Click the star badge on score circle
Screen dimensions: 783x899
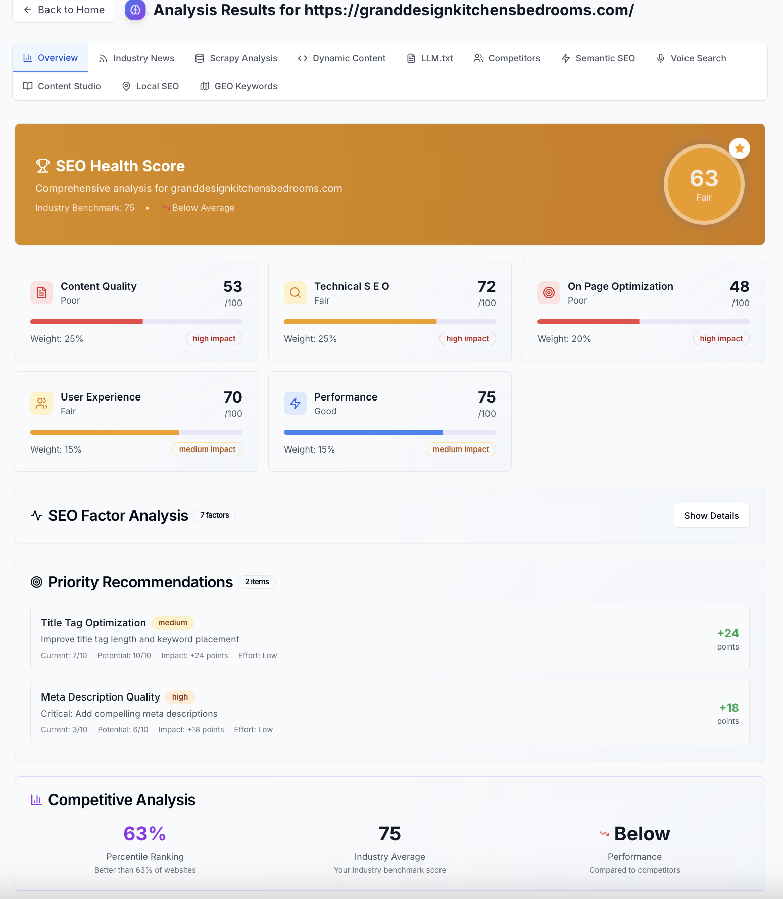point(740,148)
